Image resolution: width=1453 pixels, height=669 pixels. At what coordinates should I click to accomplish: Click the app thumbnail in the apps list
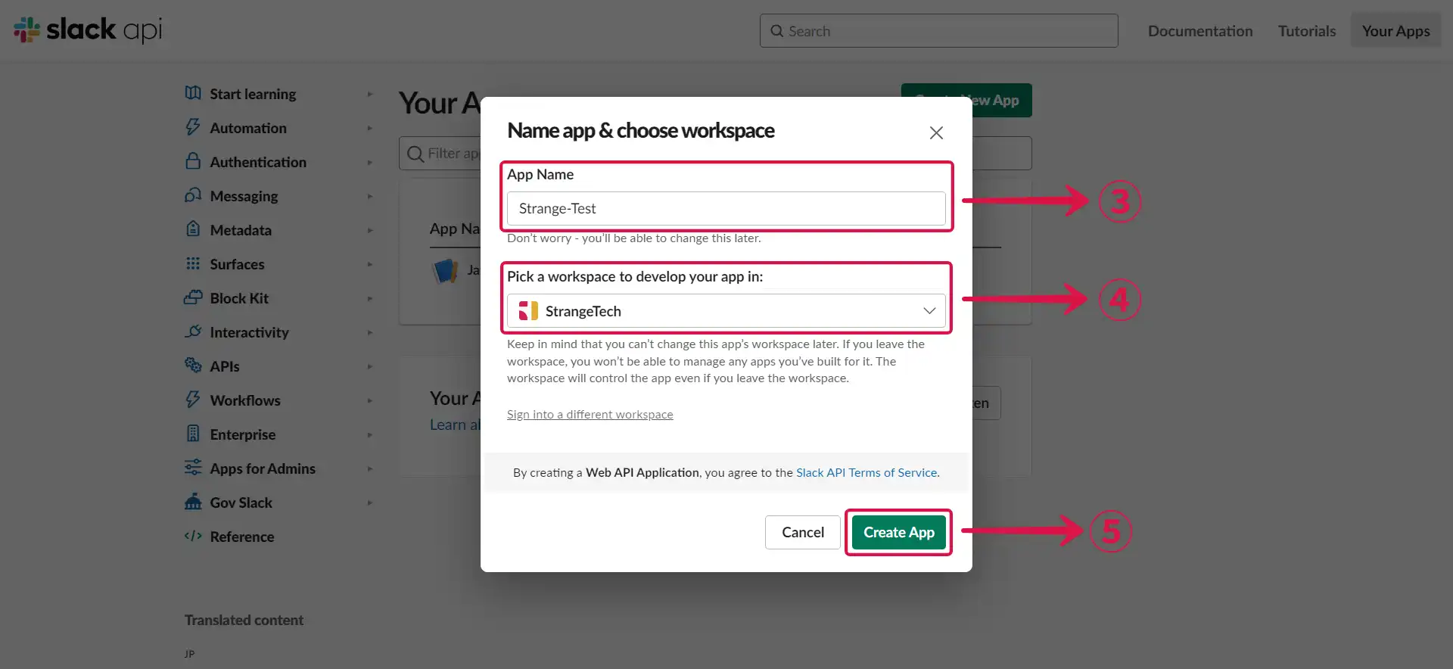[445, 269]
